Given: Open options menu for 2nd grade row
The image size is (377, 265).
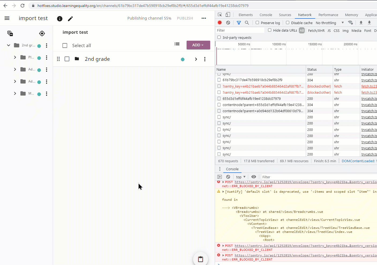Looking at the screenshot, I should tap(205, 59).
